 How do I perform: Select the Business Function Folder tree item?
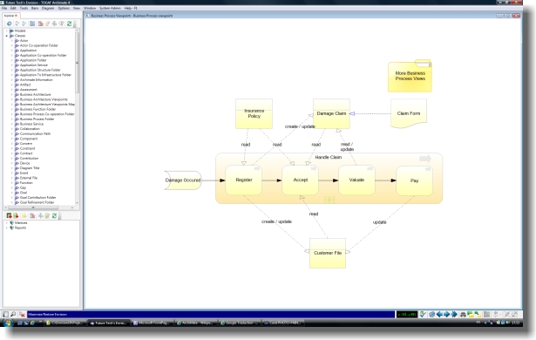(37, 109)
